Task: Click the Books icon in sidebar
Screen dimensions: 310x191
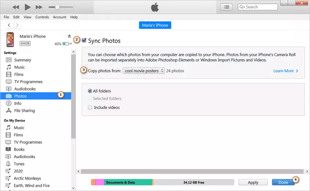Action: [x=8, y=149]
